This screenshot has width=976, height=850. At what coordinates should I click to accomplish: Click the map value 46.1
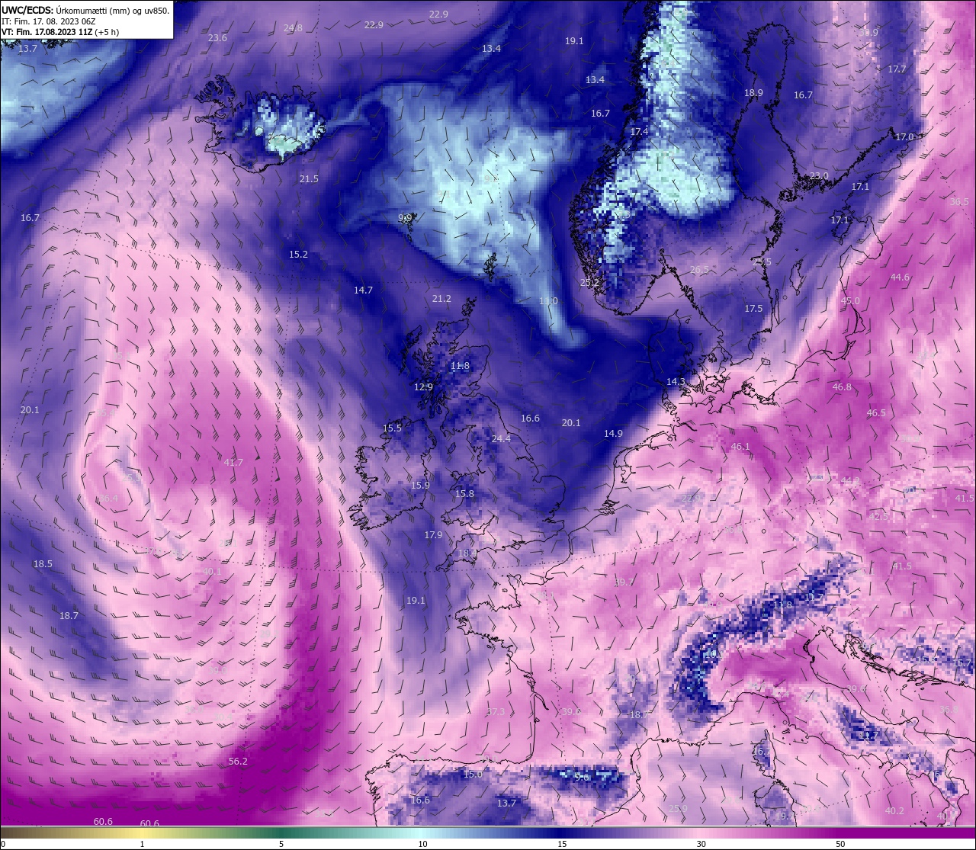740,447
